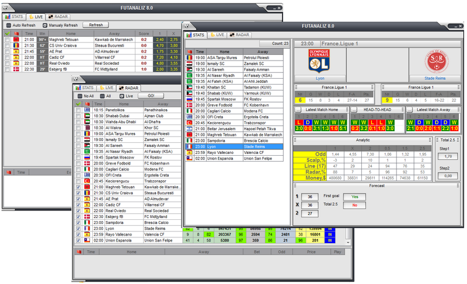Click the Stade de Reims club logo
Screen dimensions: 467x284
[x=436, y=61]
